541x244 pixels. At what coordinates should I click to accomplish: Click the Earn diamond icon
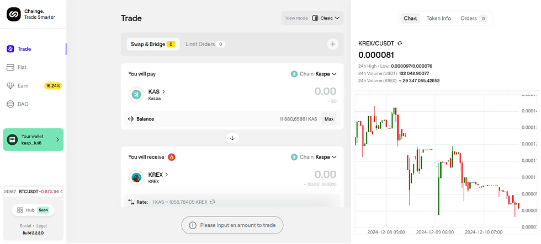point(10,86)
